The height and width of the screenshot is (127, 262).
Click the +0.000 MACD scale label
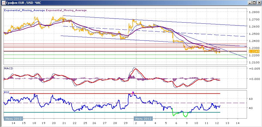pyautogui.click(x=254, y=79)
